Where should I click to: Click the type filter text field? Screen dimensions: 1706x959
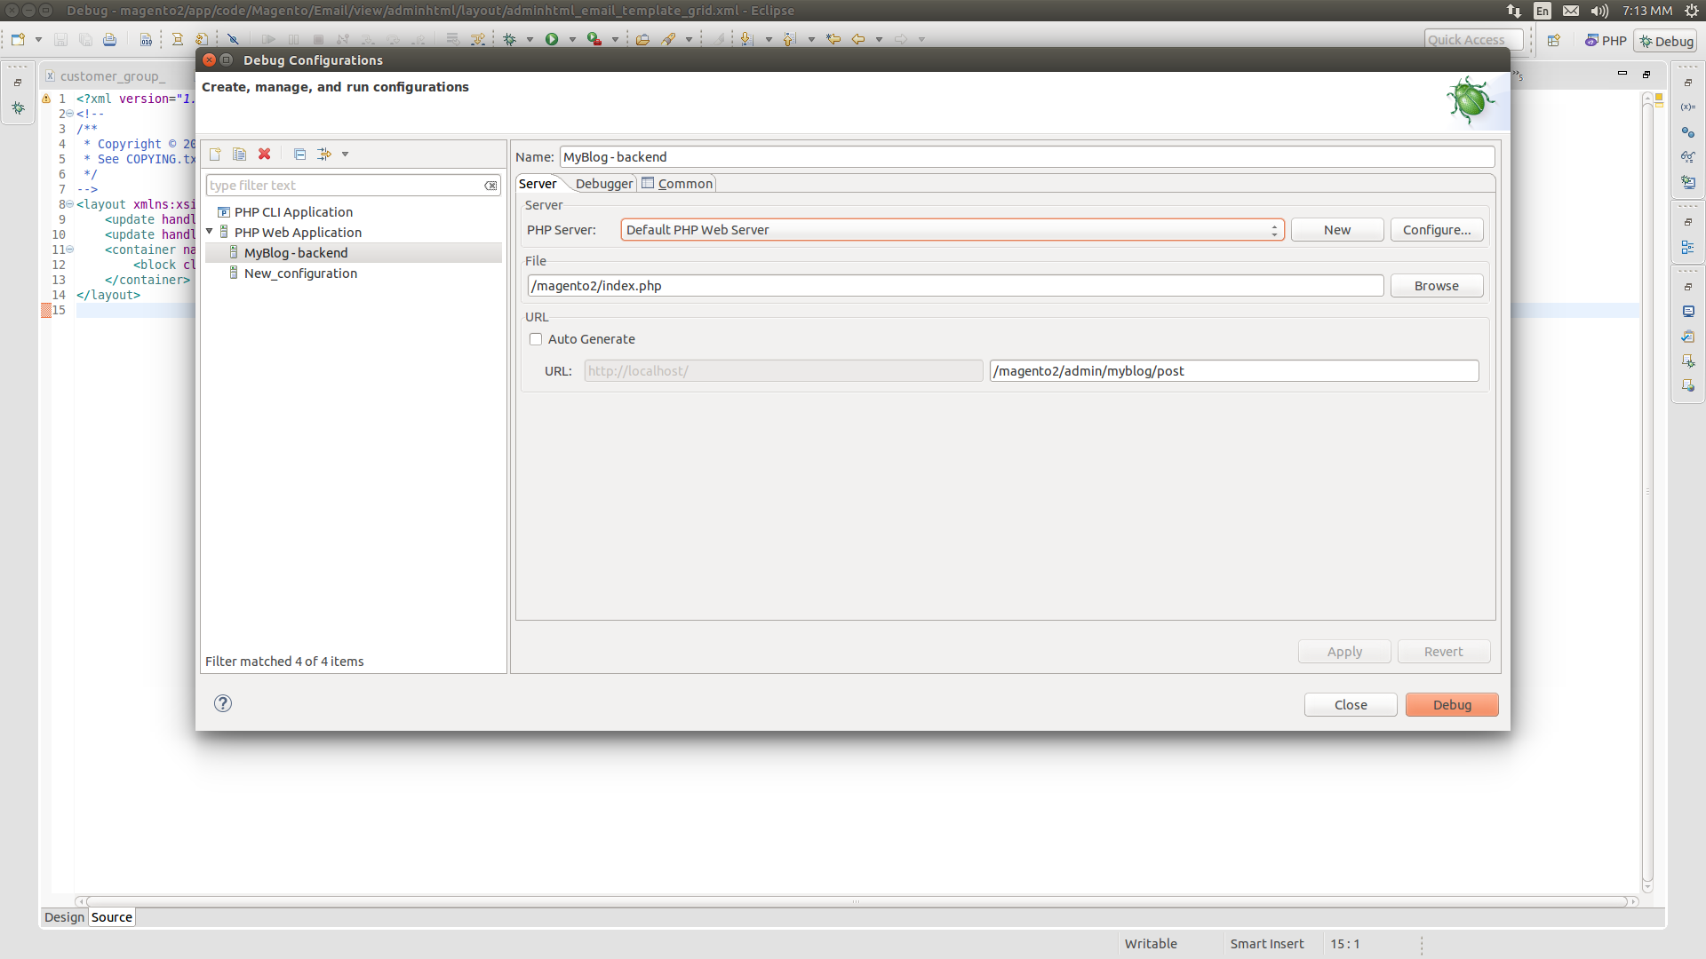347,186
